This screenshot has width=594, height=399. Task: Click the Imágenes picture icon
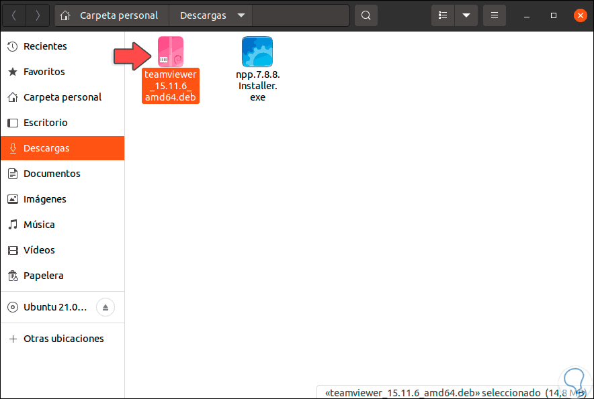13,199
